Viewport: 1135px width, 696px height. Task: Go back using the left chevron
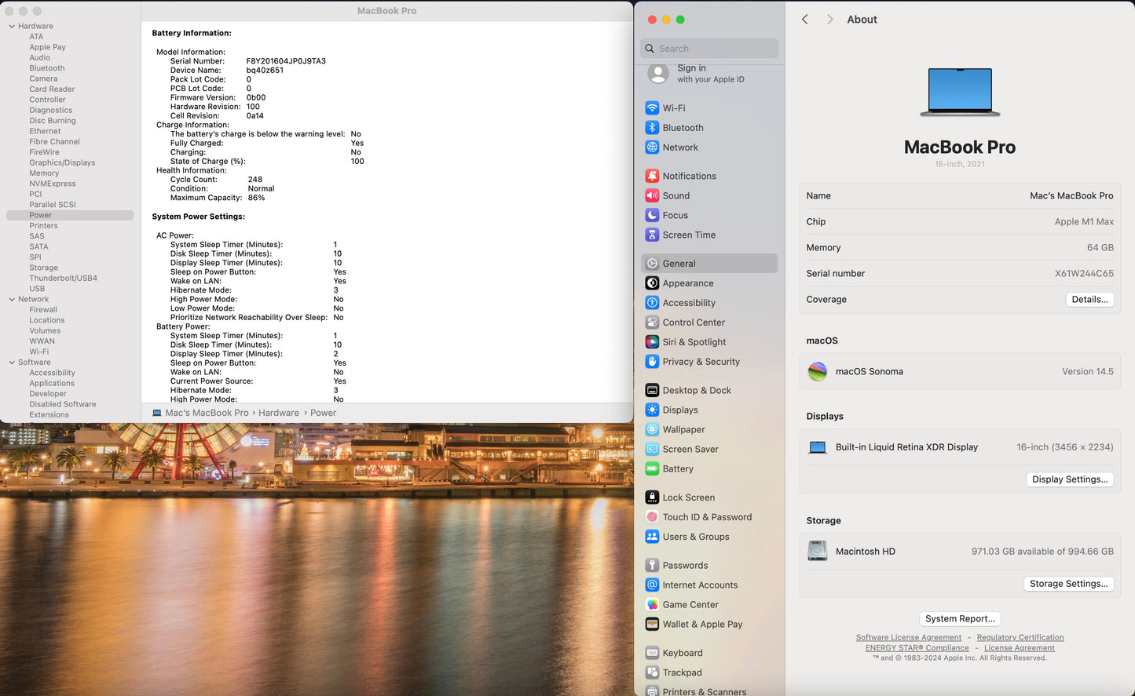pos(805,20)
